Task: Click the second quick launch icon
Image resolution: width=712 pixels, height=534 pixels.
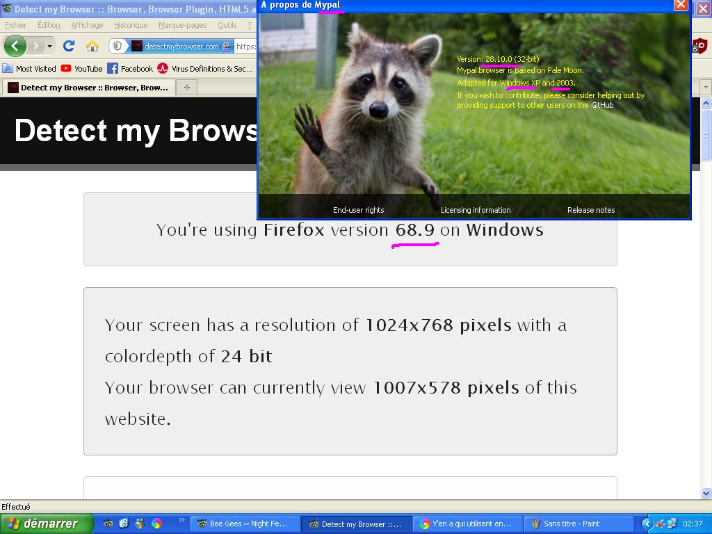Action: tap(124, 524)
